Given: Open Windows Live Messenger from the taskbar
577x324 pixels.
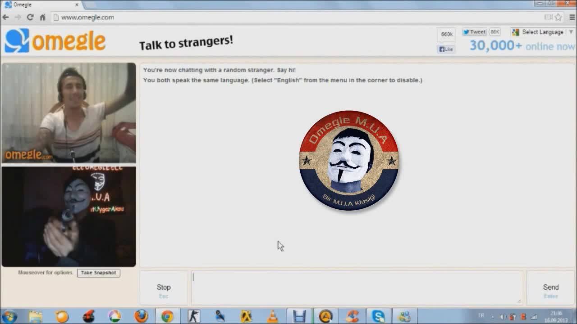Looking at the screenshot, I should point(404,316).
